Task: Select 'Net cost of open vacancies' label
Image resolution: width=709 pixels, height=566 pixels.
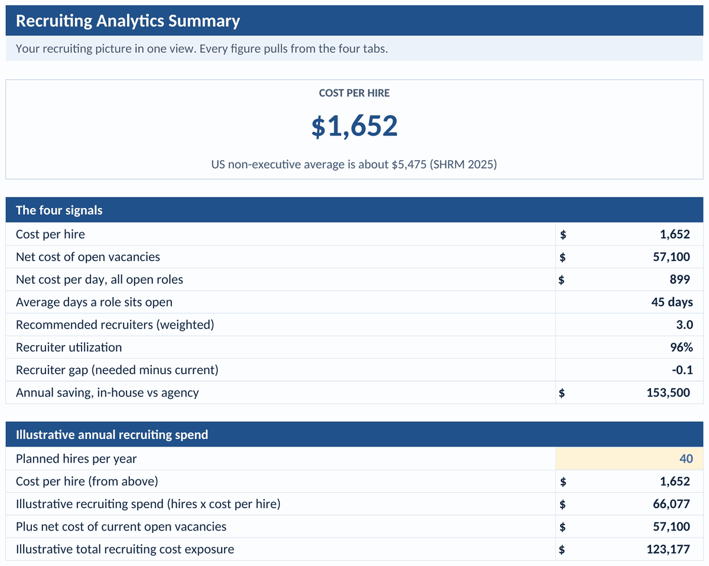Action: (x=87, y=256)
